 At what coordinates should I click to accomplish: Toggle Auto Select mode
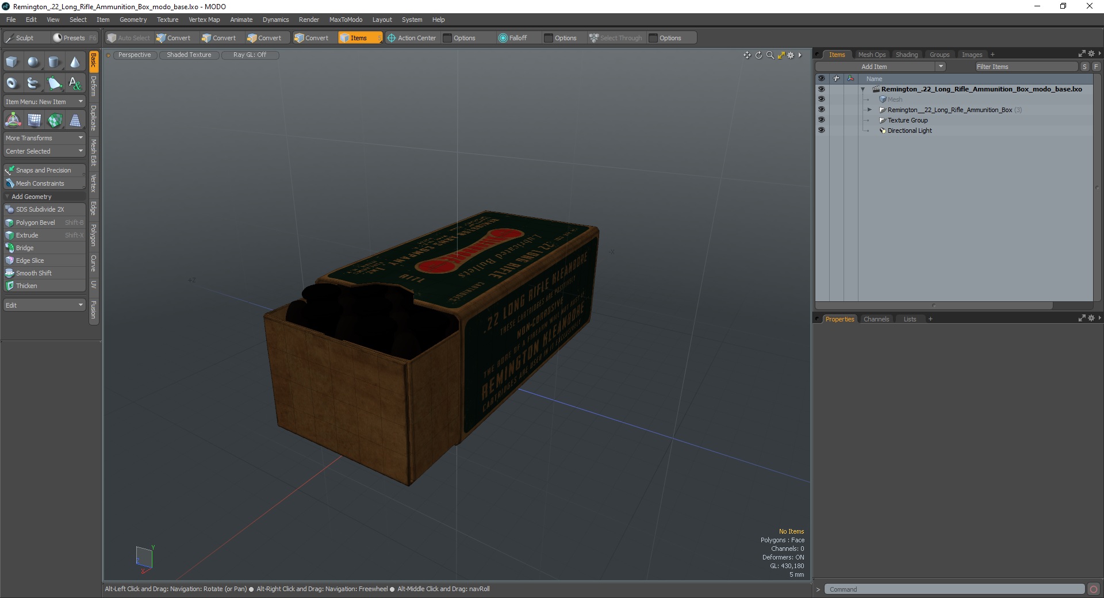click(x=129, y=38)
